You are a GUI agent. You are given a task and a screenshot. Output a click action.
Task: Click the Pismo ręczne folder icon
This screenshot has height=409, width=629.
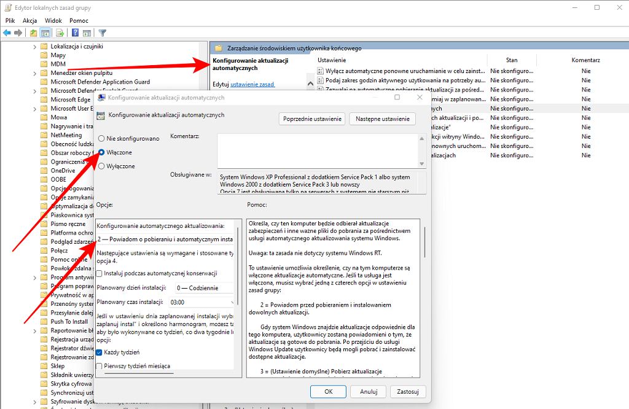pos(44,224)
